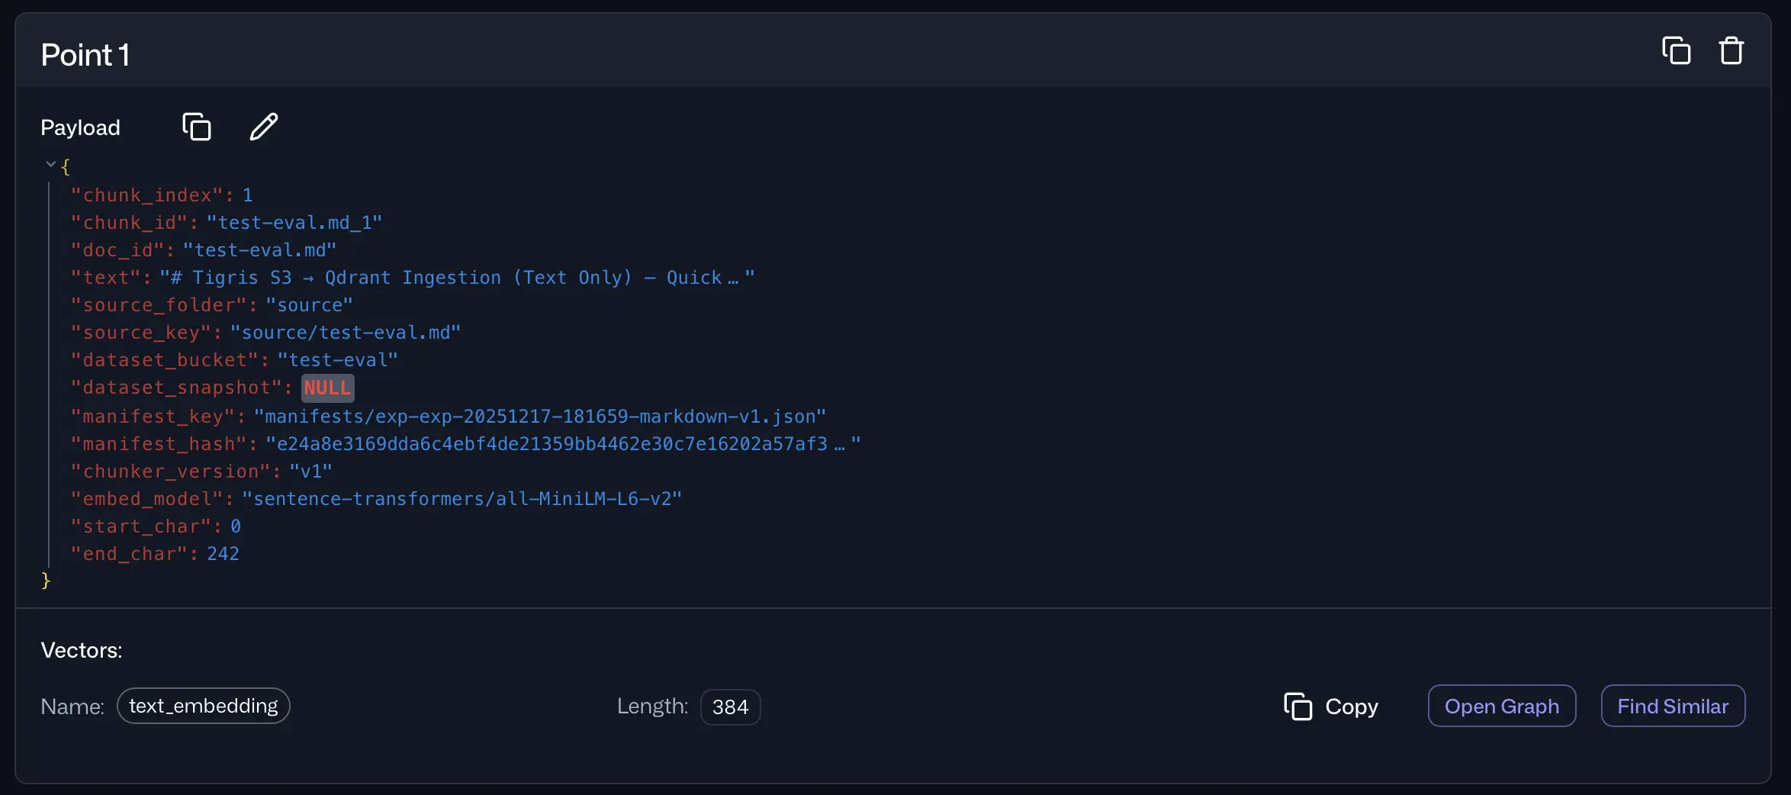1791x795 pixels.
Task: Click the chunk_id value "test-eval.md_1"
Action: (294, 223)
